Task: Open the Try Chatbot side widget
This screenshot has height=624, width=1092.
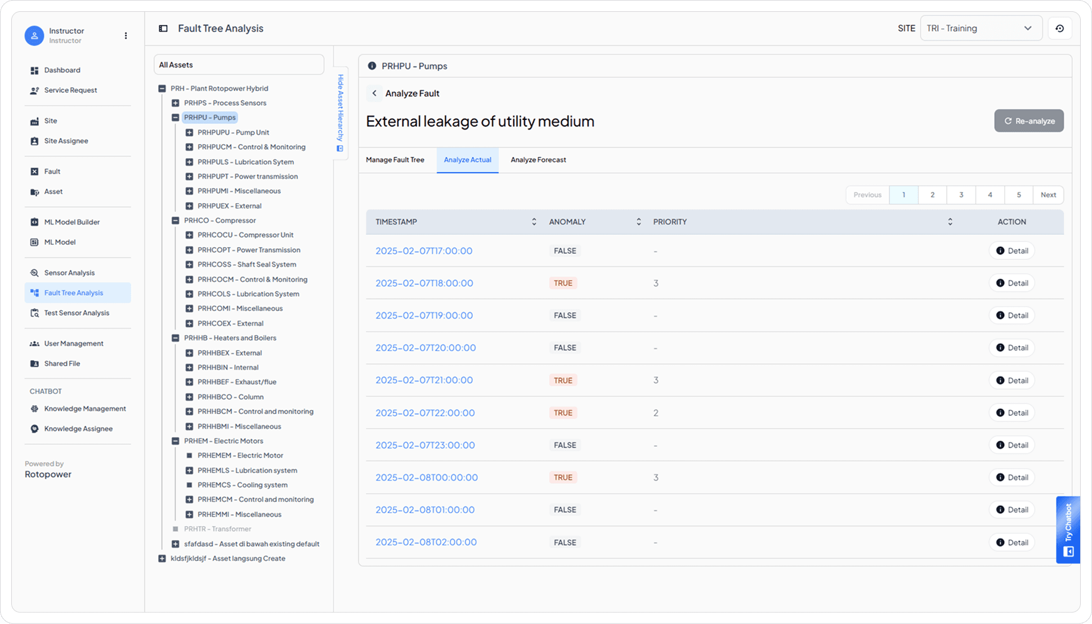Action: coord(1068,529)
